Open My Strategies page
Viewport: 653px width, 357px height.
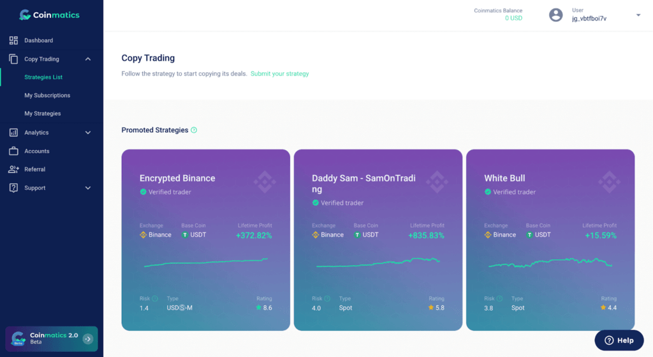43,114
